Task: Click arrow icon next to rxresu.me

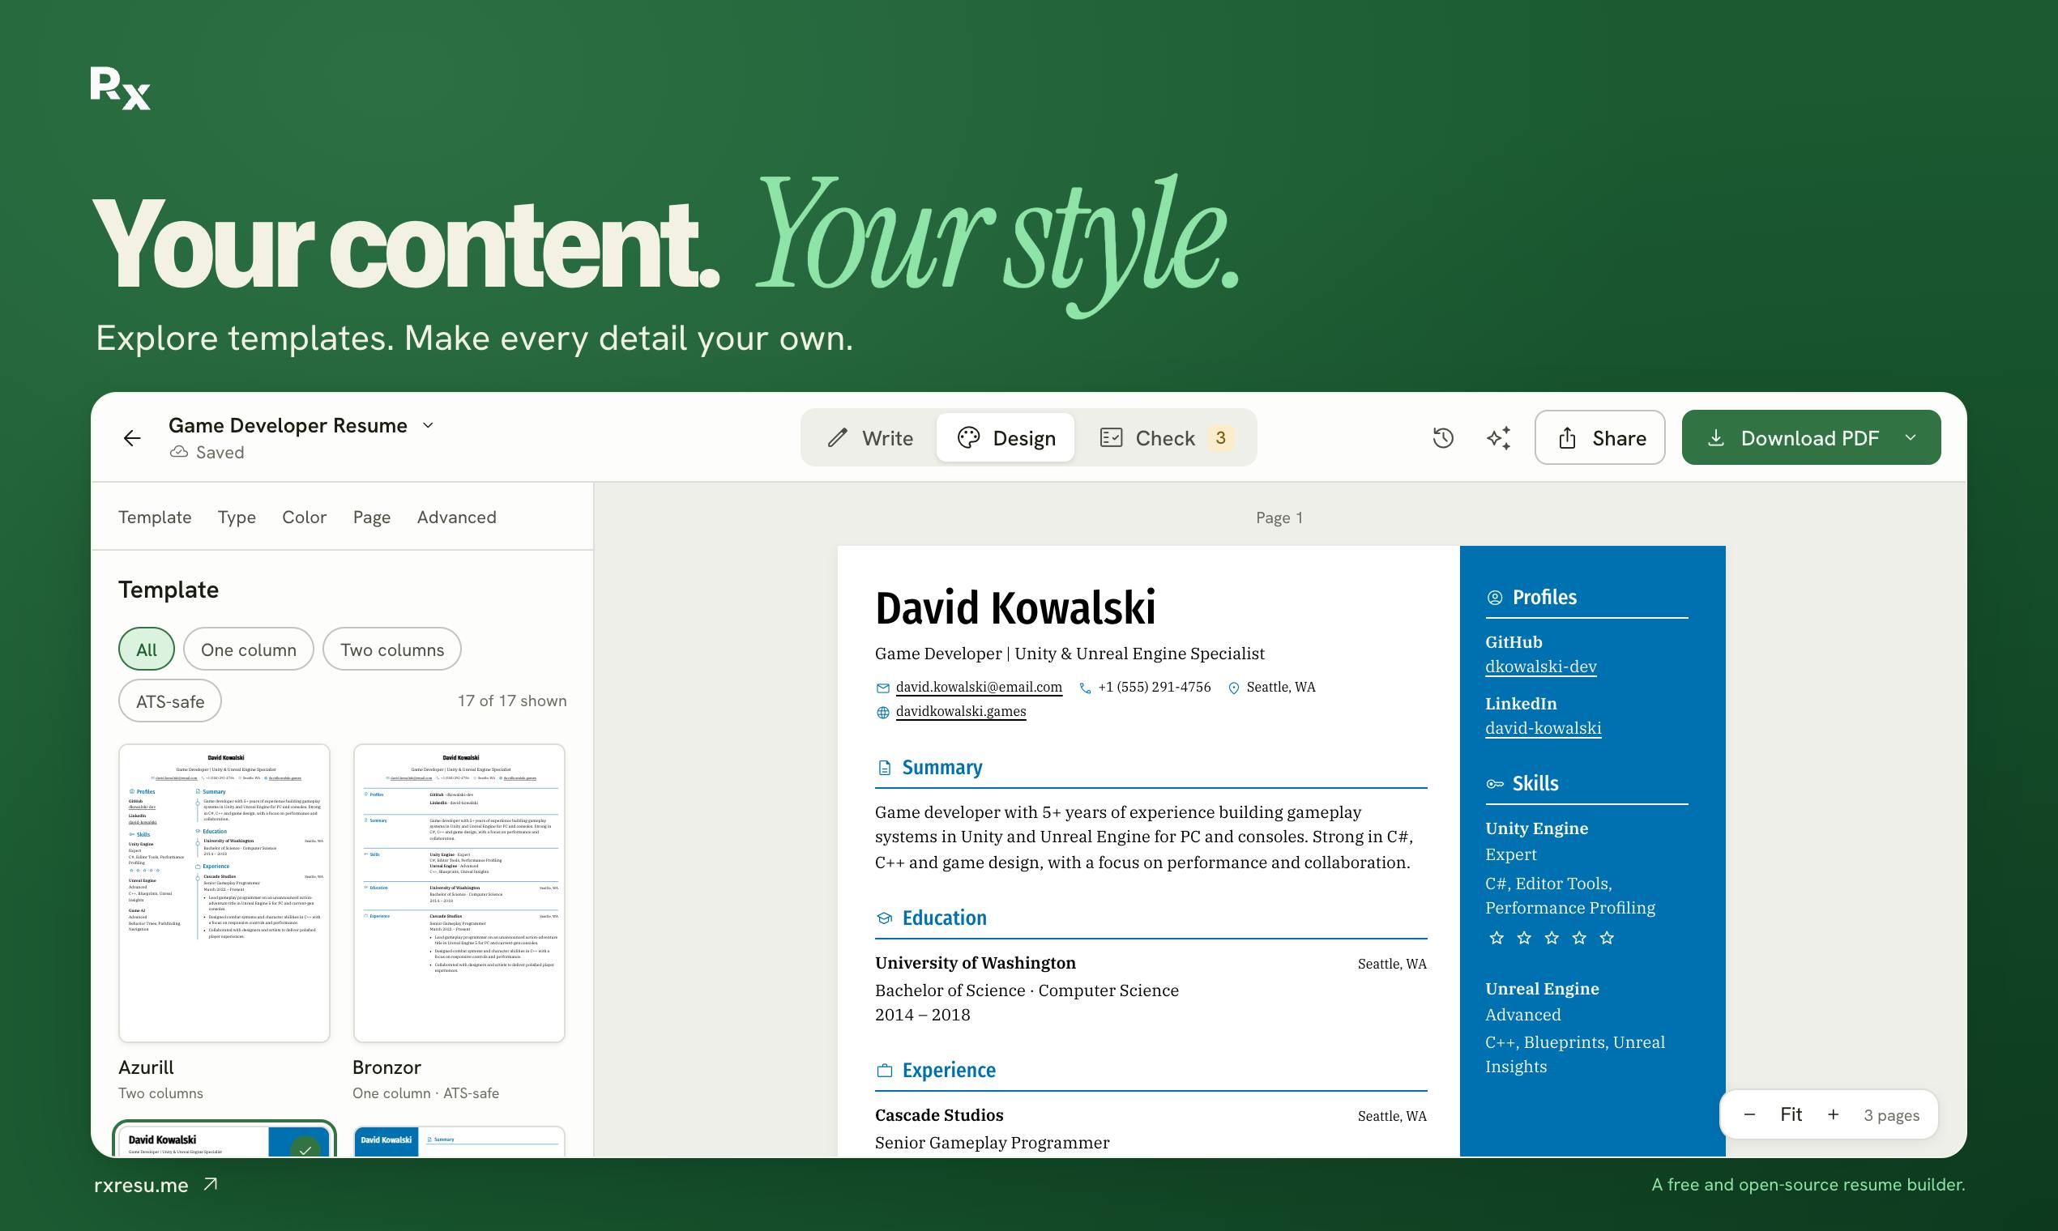Action: point(211,1185)
